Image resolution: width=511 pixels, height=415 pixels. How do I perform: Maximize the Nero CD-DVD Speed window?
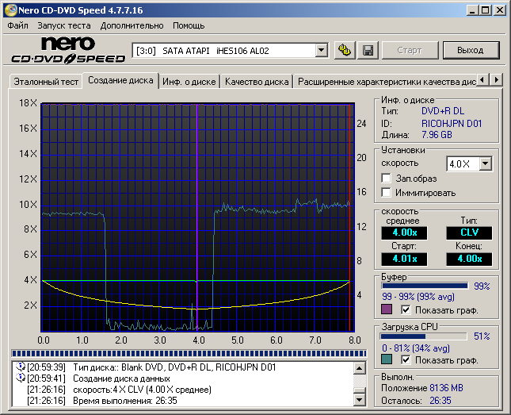click(x=486, y=10)
